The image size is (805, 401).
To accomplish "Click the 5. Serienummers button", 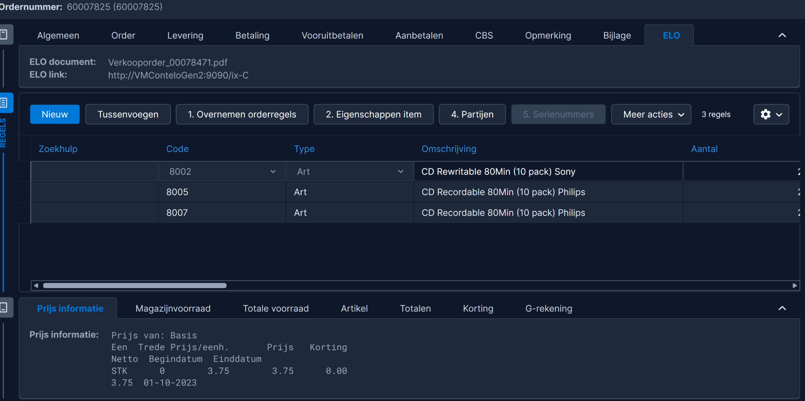I will point(558,114).
